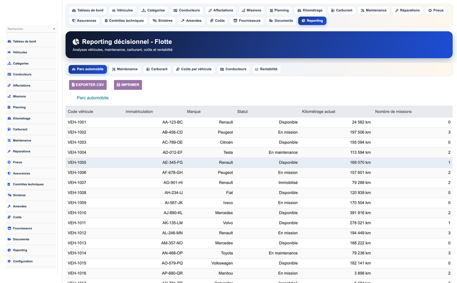Screen dimensions: 457x283
Task: Switch to the Coûts par véhicule report tab
Action: pos(193,69)
